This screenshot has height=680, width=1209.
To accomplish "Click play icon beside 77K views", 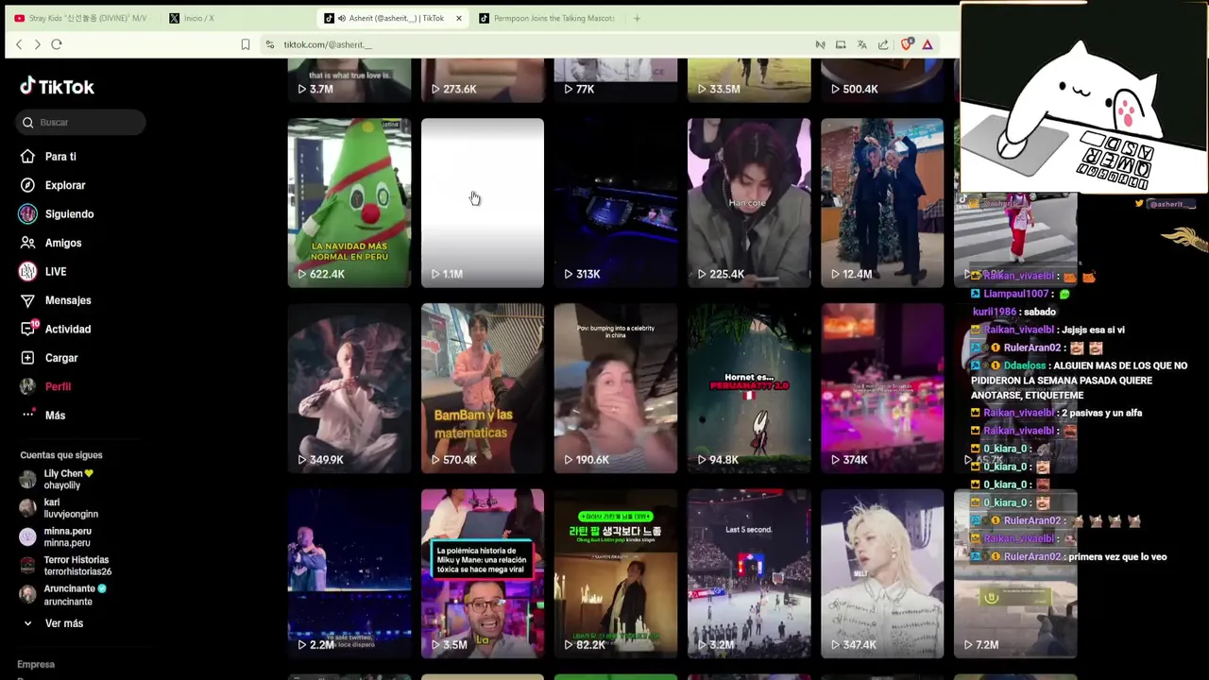I will [x=569, y=89].
